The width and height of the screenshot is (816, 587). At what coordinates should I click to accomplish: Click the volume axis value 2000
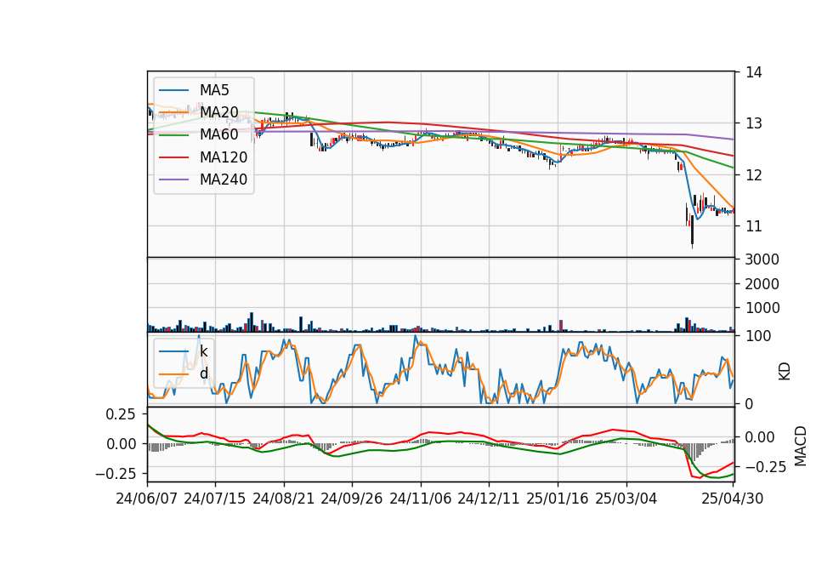(762, 284)
